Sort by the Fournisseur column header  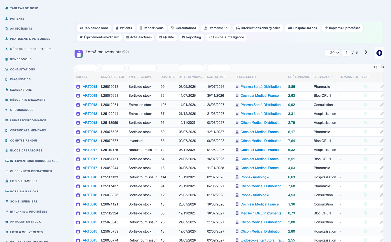click(x=245, y=77)
